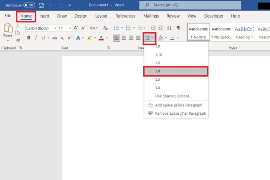Screen dimensions: 270x180
Task: Open the View tab
Action: coord(192,16)
